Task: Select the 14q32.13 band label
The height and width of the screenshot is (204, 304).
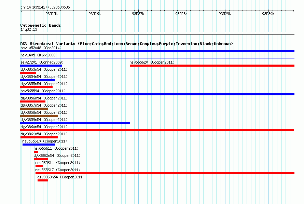Action: [x=29, y=29]
